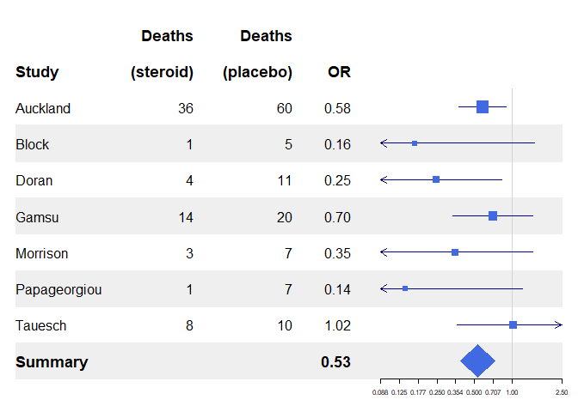
Task: Select the OR column header
Action: [339, 72]
